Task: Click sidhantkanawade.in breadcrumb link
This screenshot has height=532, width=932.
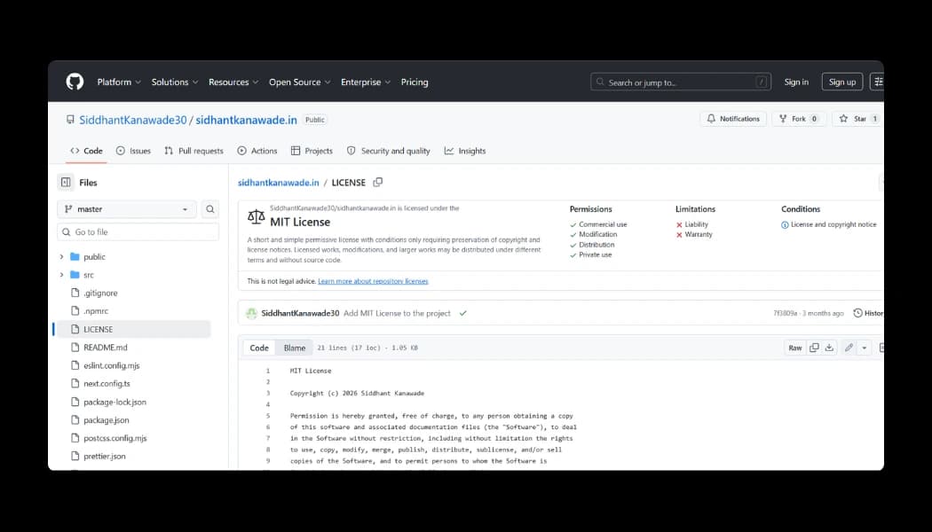Action: pos(278,183)
